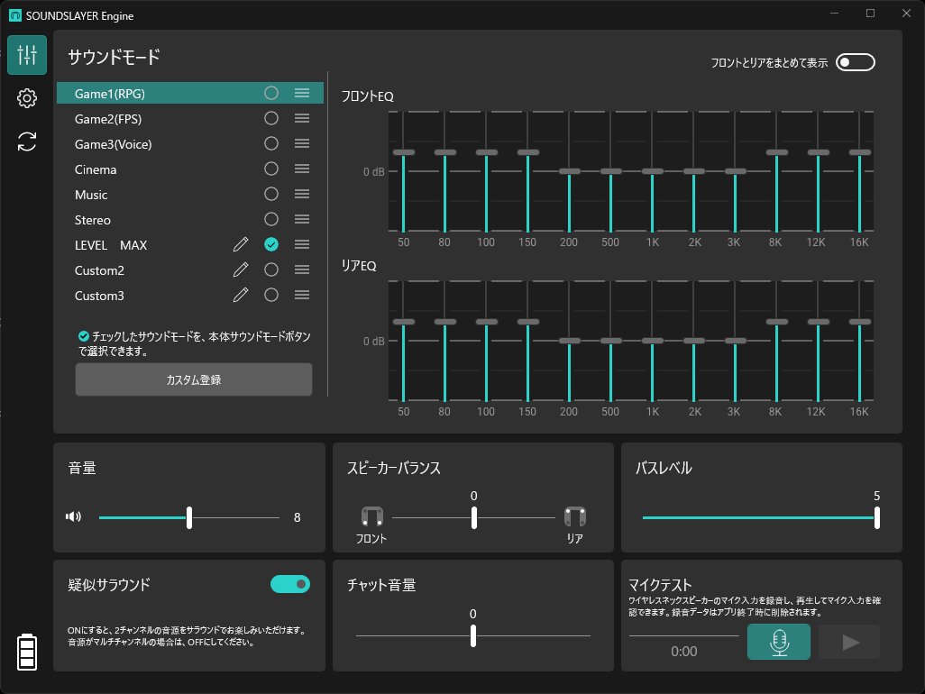The image size is (925, 694).
Task: Select the Custom2 sound mode
Action: (190, 269)
